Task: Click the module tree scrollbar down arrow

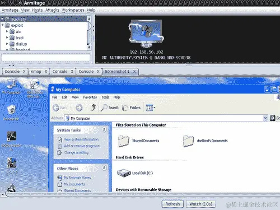Action: coord(89,48)
